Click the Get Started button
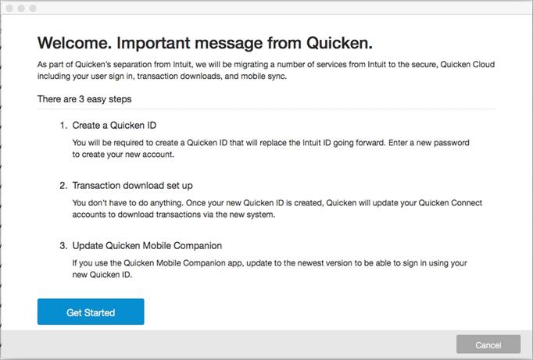This screenshot has width=533, height=360. 91,312
